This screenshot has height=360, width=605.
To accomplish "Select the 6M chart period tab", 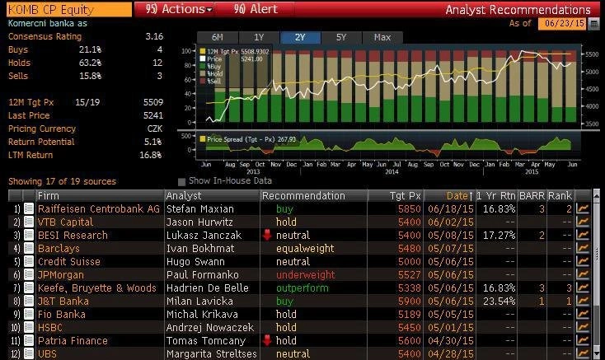I will click(218, 37).
